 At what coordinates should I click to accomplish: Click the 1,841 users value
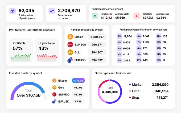[146, 36]
